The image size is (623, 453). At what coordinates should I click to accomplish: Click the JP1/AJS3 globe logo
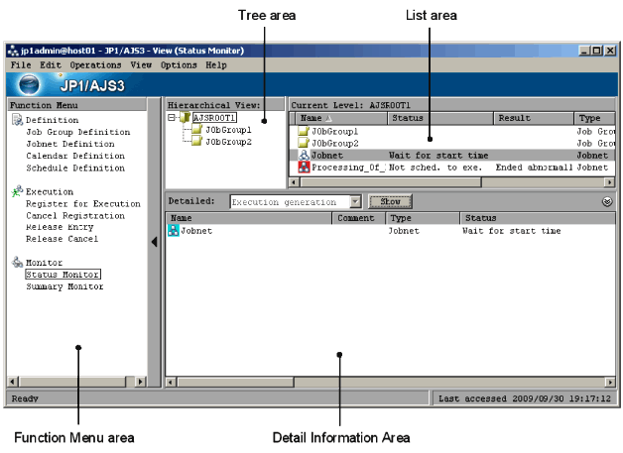pos(29,85)
